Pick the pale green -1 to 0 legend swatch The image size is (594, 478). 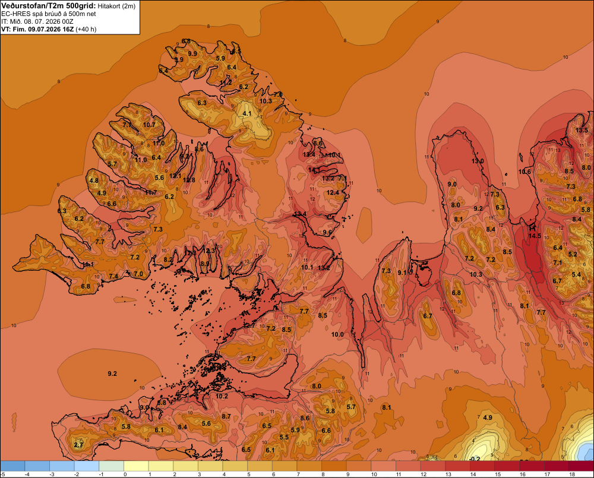point(112,466)
